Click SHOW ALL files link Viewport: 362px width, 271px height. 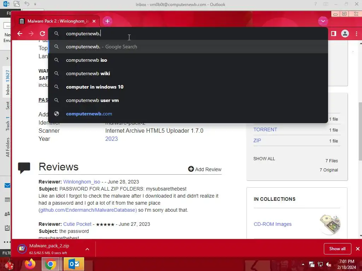[x=264, y=159]
